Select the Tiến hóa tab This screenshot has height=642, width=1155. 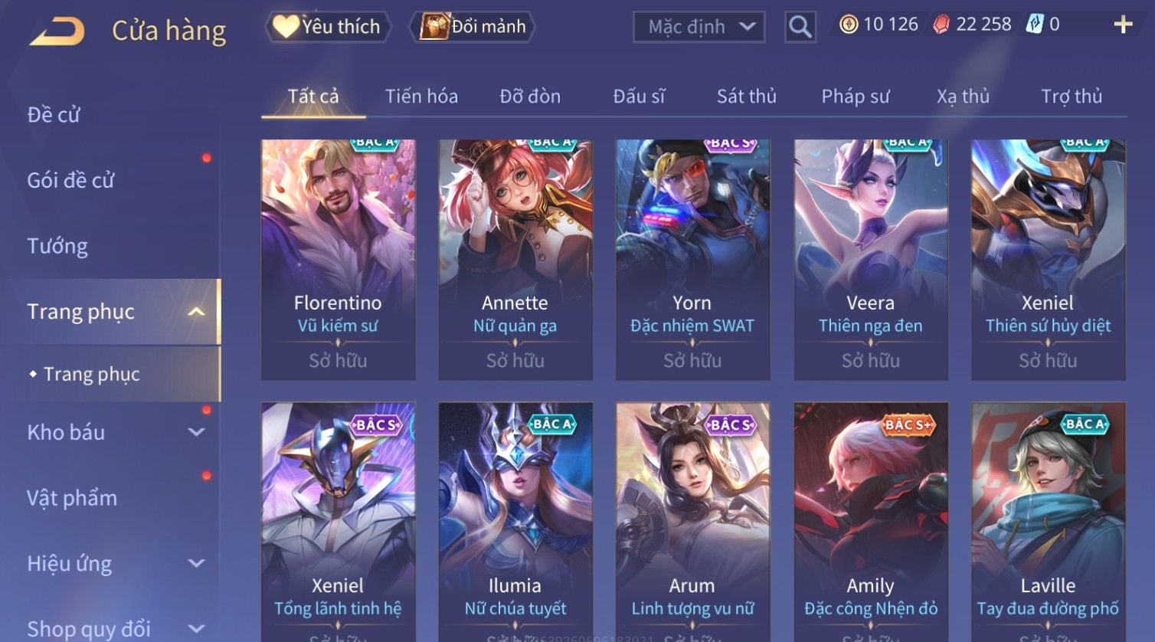421,97
